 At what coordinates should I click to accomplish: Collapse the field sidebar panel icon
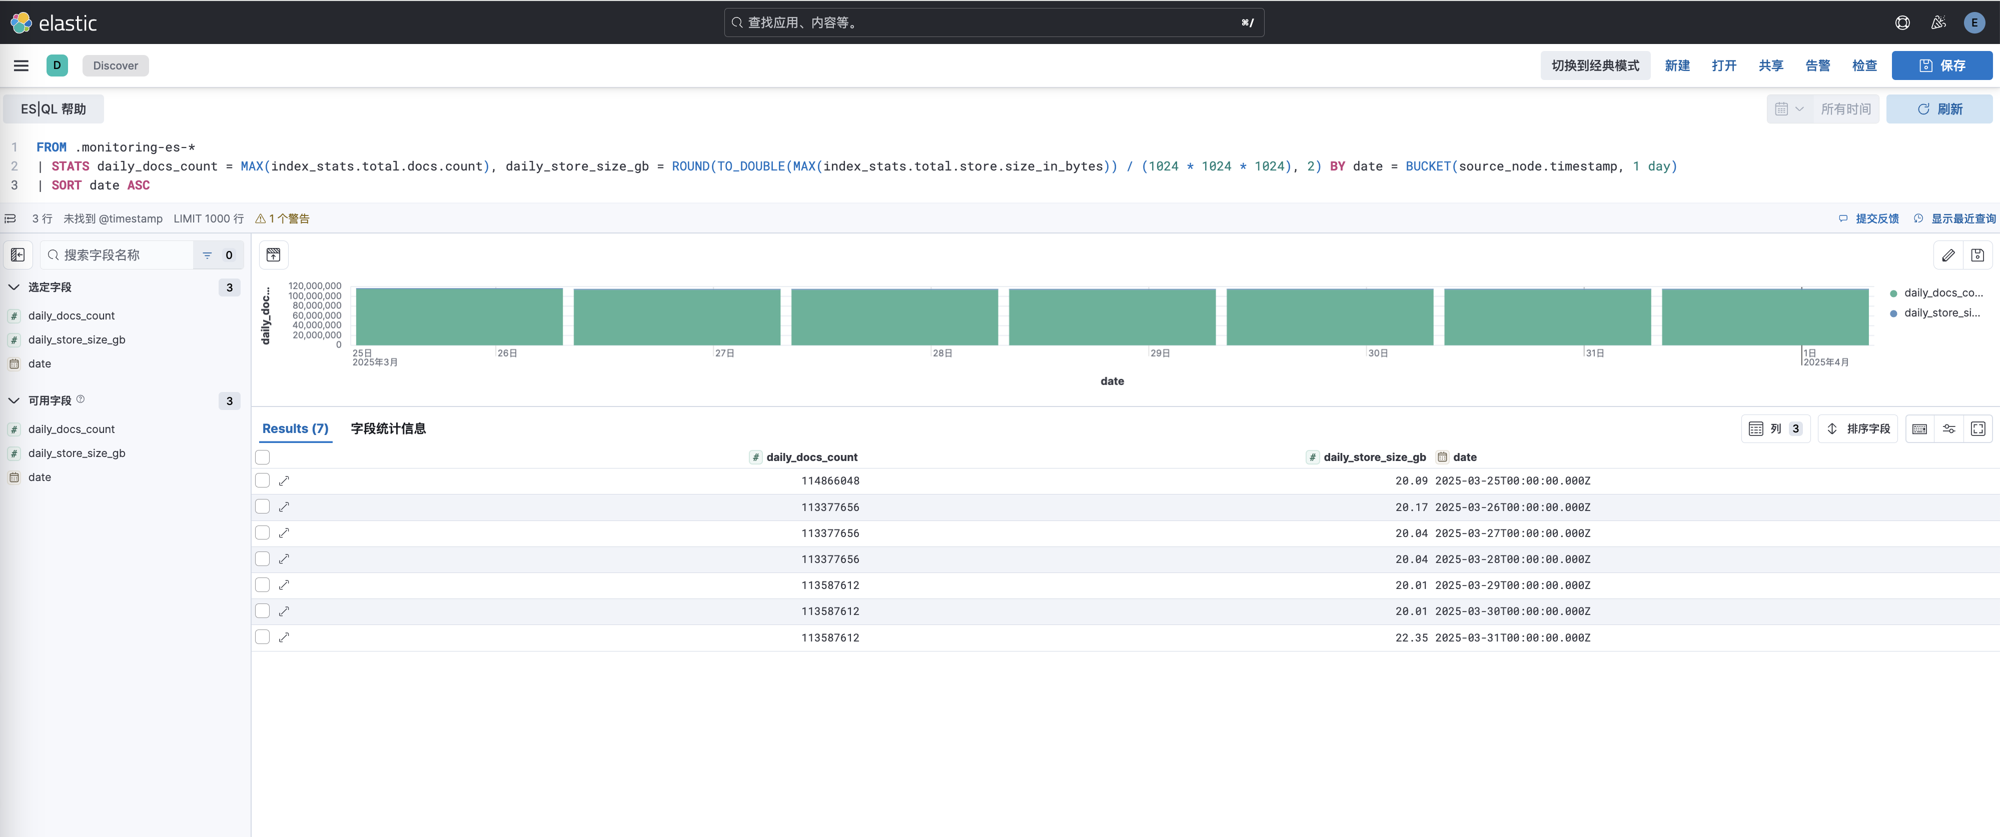point(18,255)
